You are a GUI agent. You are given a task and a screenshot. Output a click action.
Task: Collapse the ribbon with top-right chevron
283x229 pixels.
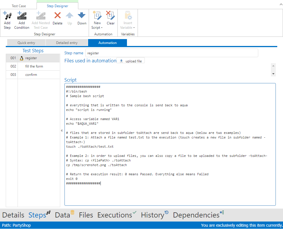point(281,5)
